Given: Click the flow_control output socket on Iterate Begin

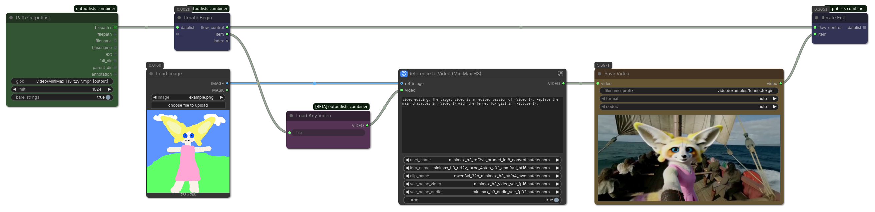Looking at the screenshot, I should click(227, 27).
